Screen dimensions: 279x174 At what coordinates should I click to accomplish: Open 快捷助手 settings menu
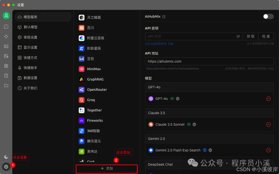[x=43, y=68]
